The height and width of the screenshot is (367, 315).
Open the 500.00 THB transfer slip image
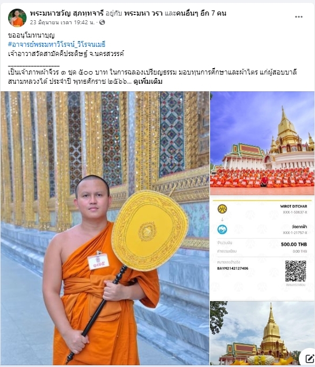[262, 248]
